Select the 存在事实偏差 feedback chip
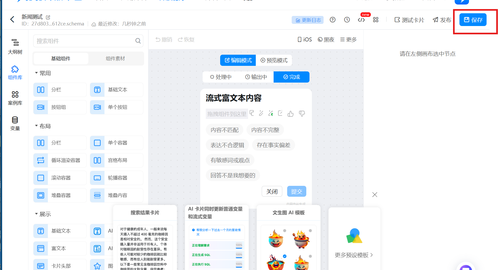This screenshot has height=270, width=498. pos(274,145)
